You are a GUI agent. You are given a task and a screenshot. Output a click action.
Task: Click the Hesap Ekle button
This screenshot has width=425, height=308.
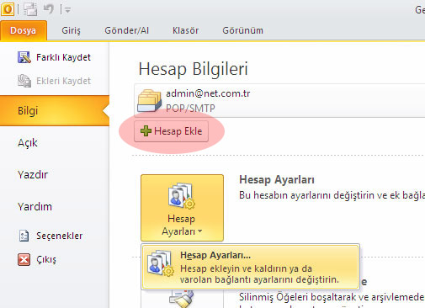[x=171, y=131]
